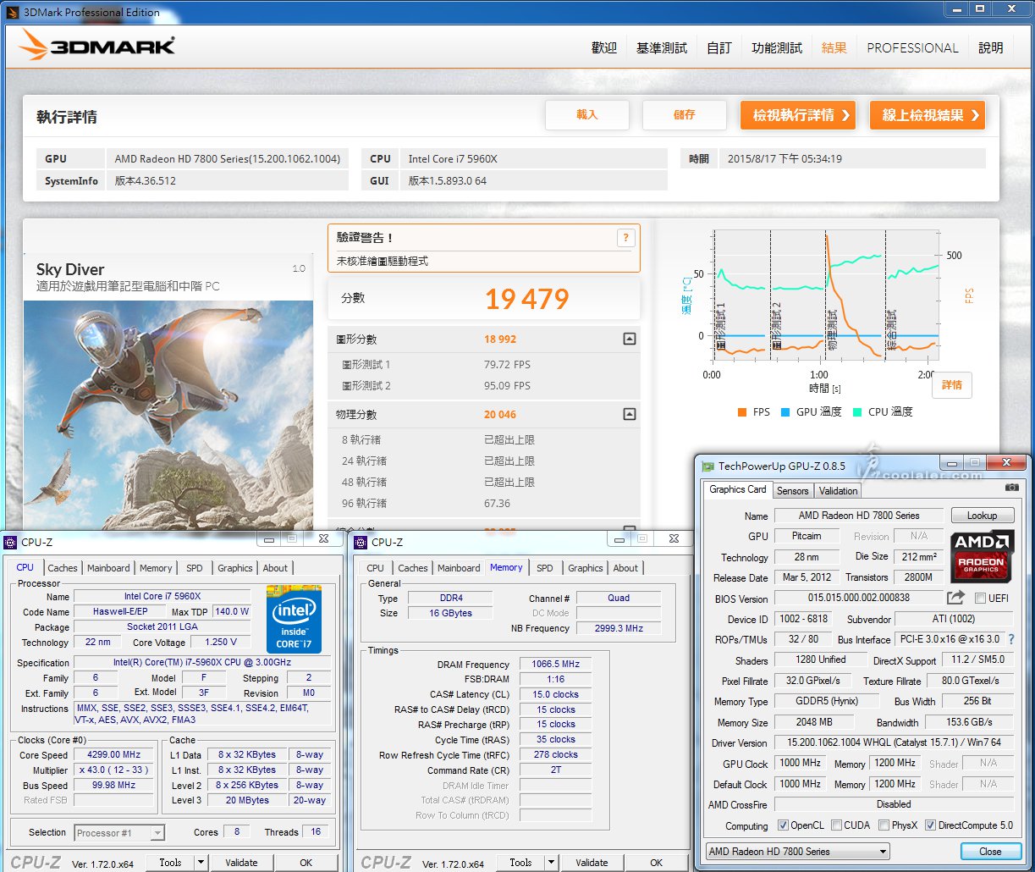Screen dimensions: 1035x872
Task: Click the 3DMark title bar app icon
Action: [x=13, y=12]
